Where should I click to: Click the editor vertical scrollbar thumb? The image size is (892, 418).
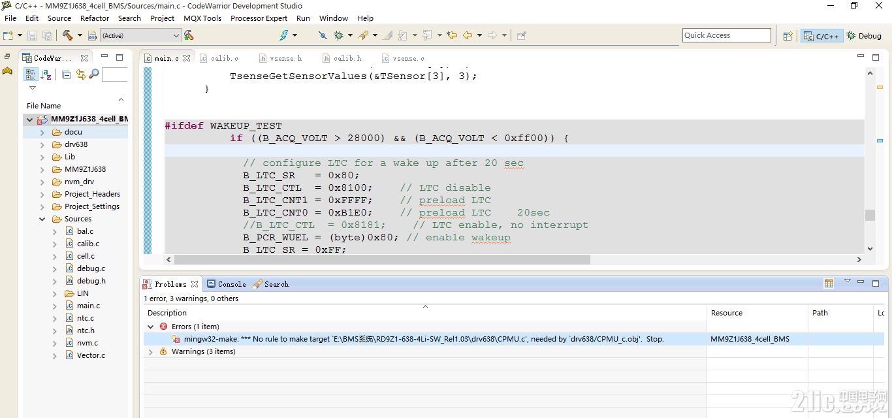pyautogui.click(x=870, y=216)
